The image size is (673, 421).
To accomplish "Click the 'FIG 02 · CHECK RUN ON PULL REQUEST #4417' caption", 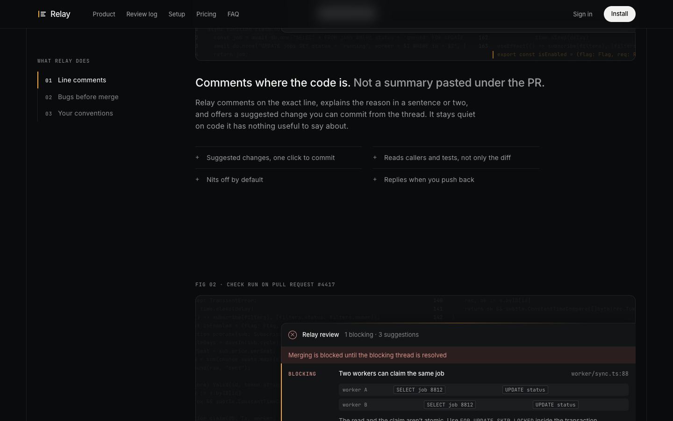I will [265, 284].
